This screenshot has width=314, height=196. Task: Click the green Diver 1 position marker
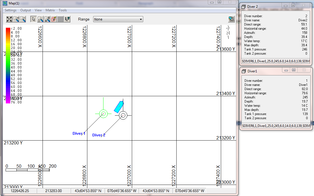coord(103,114)
